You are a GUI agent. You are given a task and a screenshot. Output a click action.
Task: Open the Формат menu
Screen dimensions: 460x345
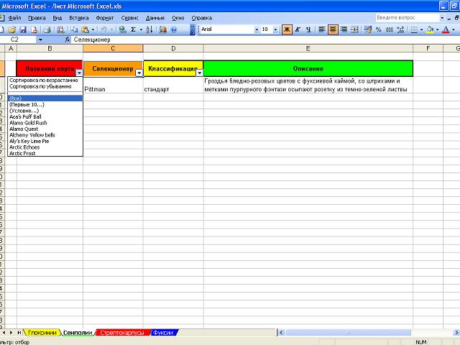click(105, 17)
